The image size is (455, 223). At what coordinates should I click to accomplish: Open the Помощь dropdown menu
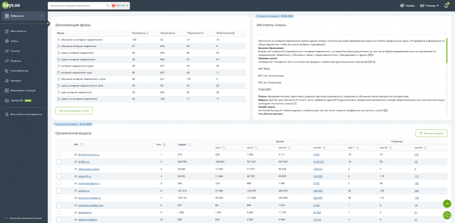430,5
